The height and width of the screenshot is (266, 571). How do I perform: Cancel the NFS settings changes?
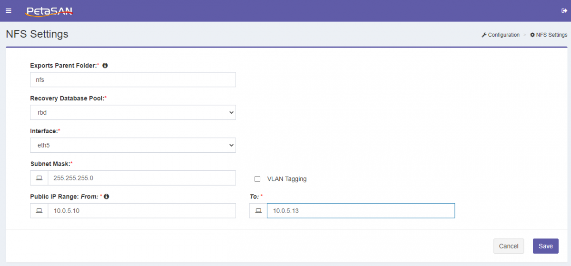pyautogui.click(x=509, y=246)
